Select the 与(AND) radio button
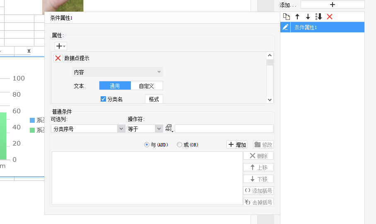Image resolution: width=376 pixels, height=224 pixels. click(147, 144)
